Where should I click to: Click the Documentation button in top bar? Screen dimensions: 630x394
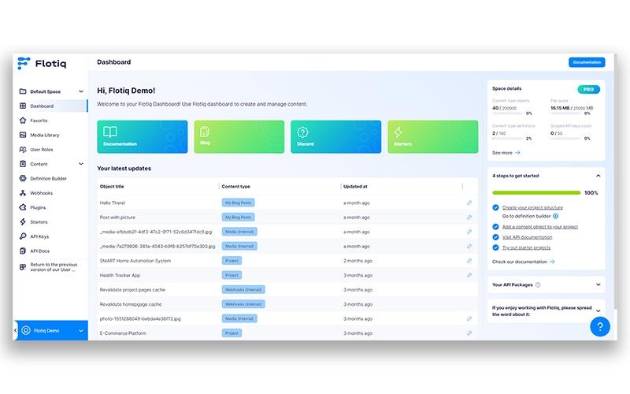point(587,62)
